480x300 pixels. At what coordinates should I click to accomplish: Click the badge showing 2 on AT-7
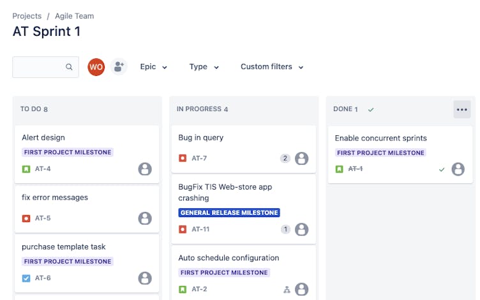(285, 158)
